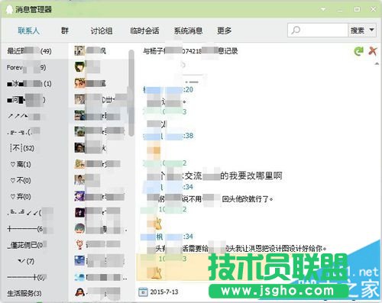Click the 2015-7-13 date label

click(164, 292)
